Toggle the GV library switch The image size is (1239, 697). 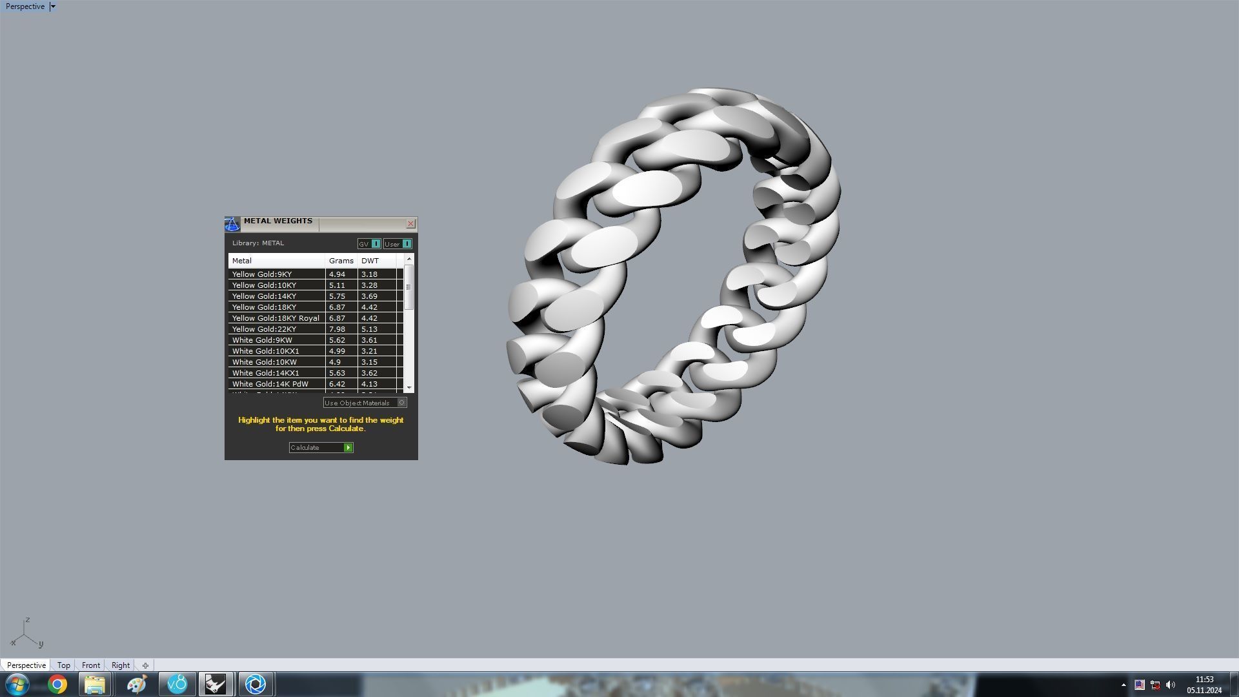point(370,244)
